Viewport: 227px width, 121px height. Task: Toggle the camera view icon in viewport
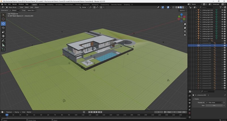click(185, 31)
